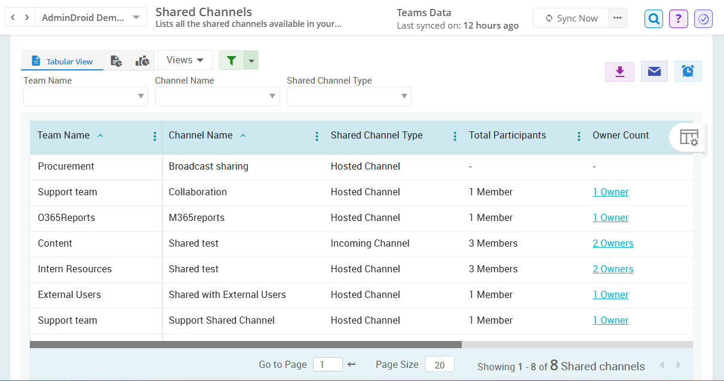The image size is (724, 381).
Task: Open help using the question mark icon
Action: (x=678, y=19)
